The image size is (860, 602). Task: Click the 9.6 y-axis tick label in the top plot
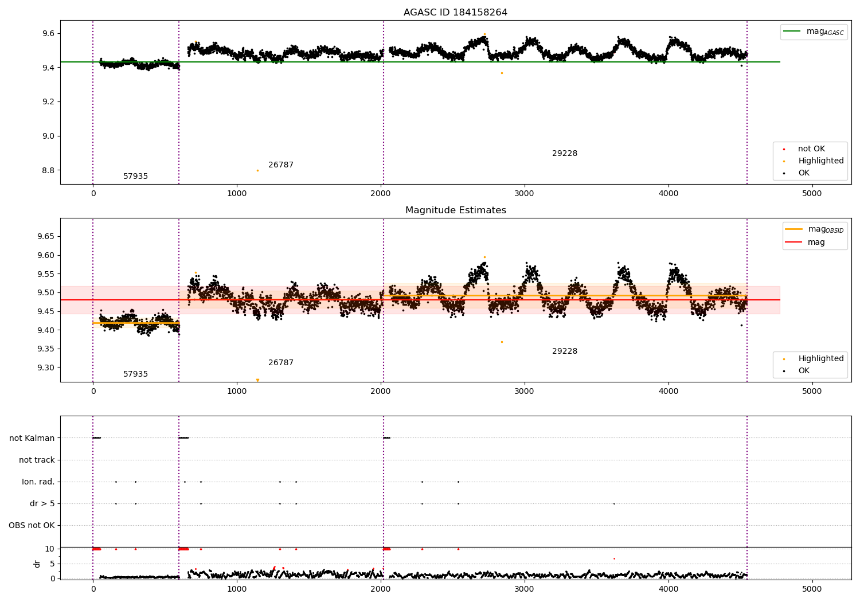(49, 34)
